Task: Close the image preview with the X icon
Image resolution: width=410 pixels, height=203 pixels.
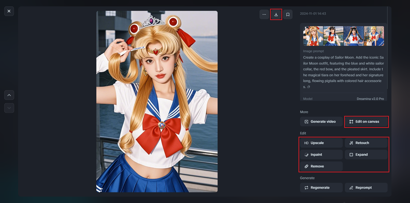Action: [x=9, y=11]
